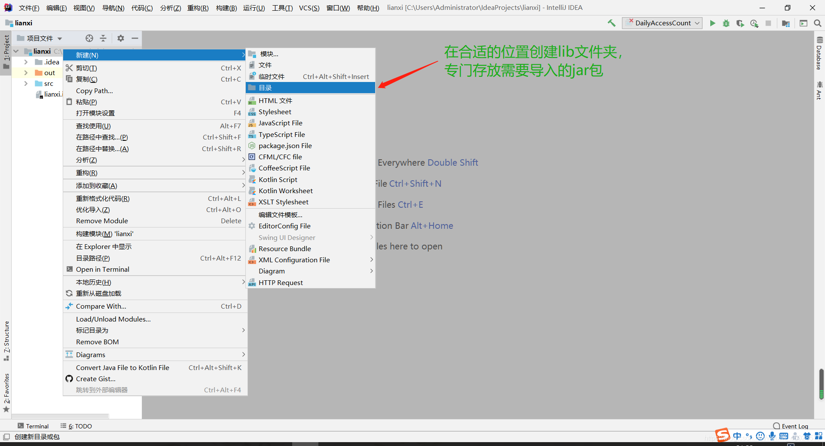Image resolution: width=825 pixels, height=446 pixels.
Task: Click the profiler run icon
Action: pyautogui.click(x=754, y=23)
